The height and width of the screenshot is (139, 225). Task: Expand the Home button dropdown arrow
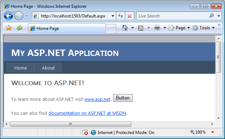click(132, 28)
